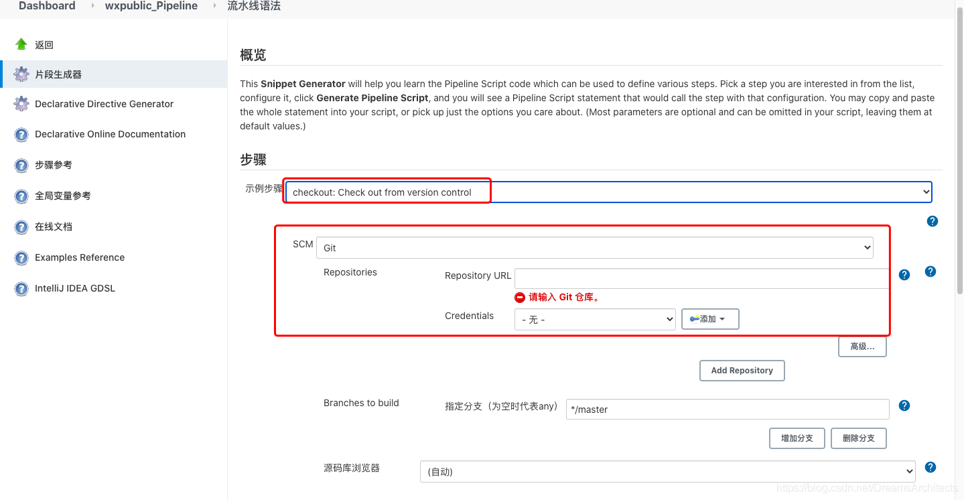964x500 pixels.
Task: Open the Credentials 无 dropdown
Action: (594, 320)
